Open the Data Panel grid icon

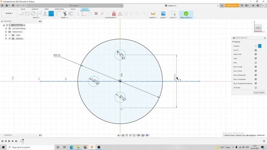click(2, 5)
